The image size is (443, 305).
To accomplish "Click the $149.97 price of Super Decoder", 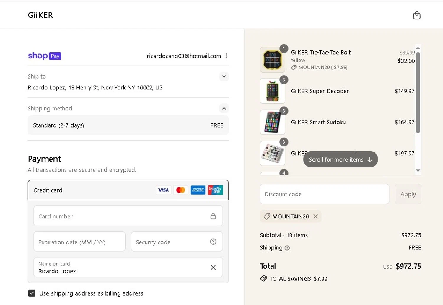I will pos(405,91).
